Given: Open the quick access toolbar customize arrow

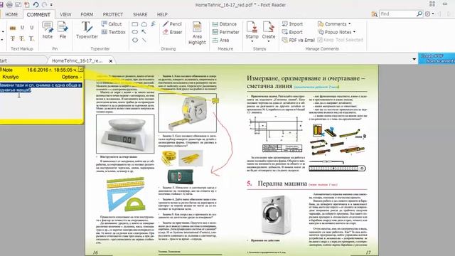Looking at the screenshot, I should [51, 5].
